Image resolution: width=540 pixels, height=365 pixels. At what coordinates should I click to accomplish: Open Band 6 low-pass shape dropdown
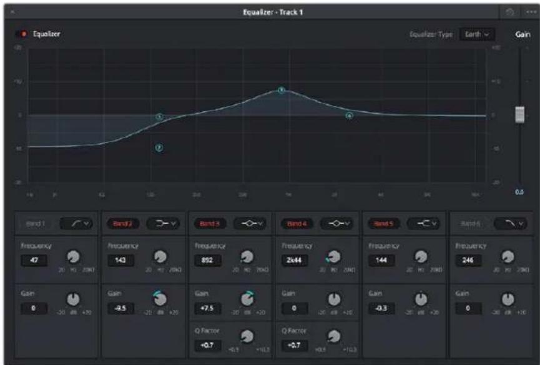(x=511, y=224)
